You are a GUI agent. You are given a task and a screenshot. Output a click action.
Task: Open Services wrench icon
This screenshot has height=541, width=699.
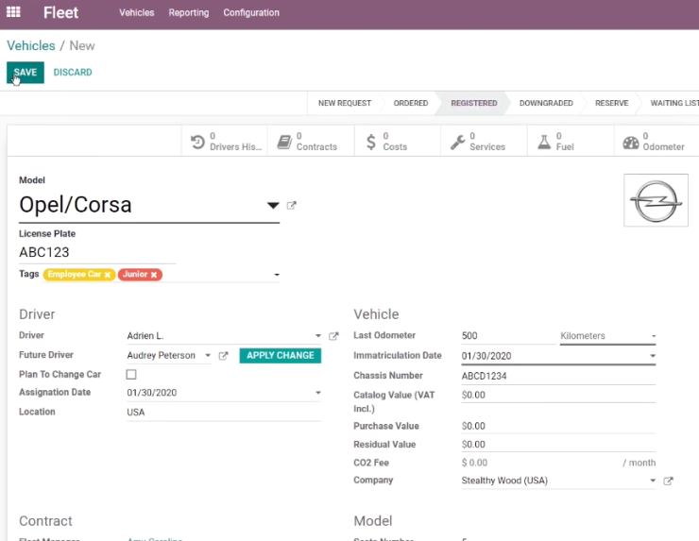click(457, 143)
